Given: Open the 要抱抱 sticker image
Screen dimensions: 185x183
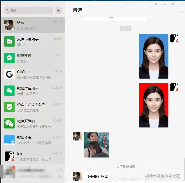Looking at the screenshot, I should click(97, 145).
